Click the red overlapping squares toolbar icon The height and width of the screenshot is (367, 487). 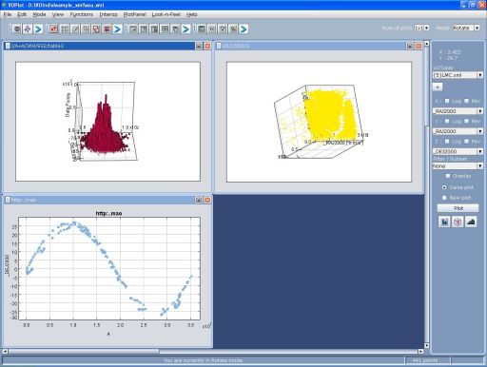point(96,29)
